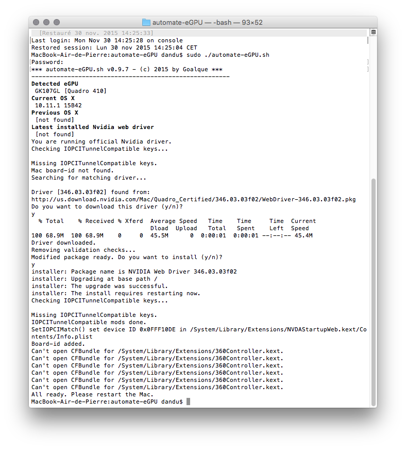Zoom the terminal window using the third window button

[x=57, y=22]
